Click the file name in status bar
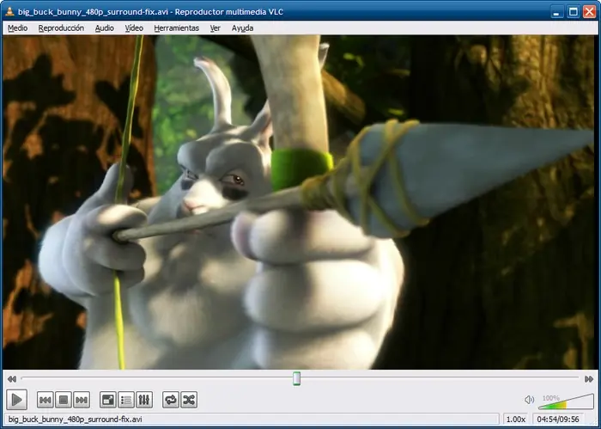 click(76, 419)
